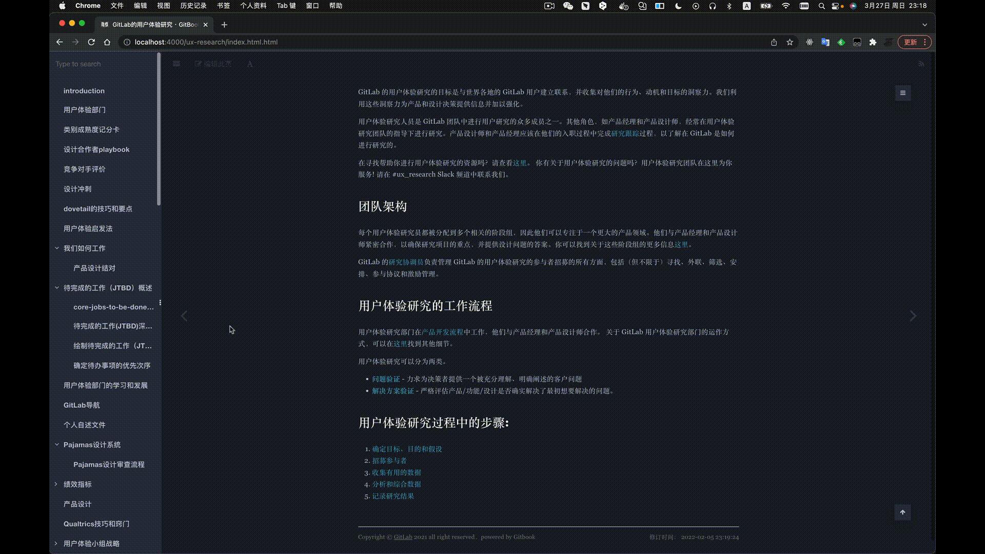
Task: Navigate forward in Chrome
Action: [75, 42]
